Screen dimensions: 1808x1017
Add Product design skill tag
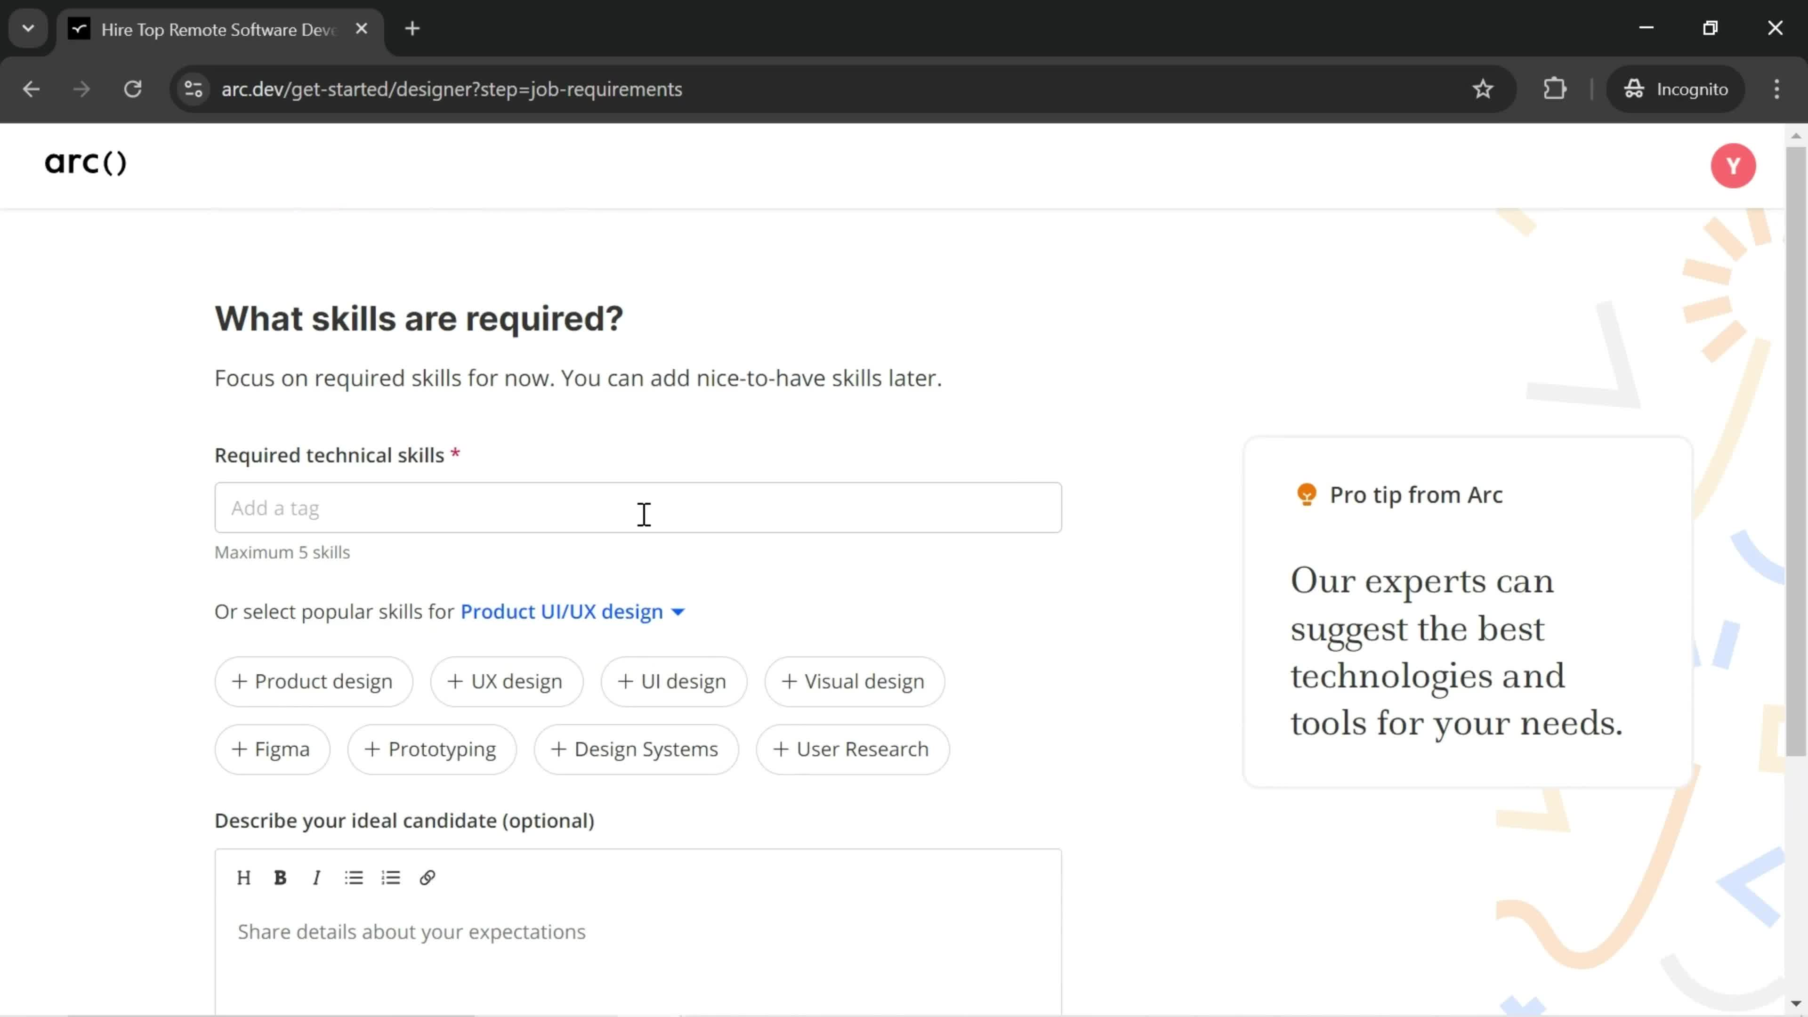coord(312,680)
